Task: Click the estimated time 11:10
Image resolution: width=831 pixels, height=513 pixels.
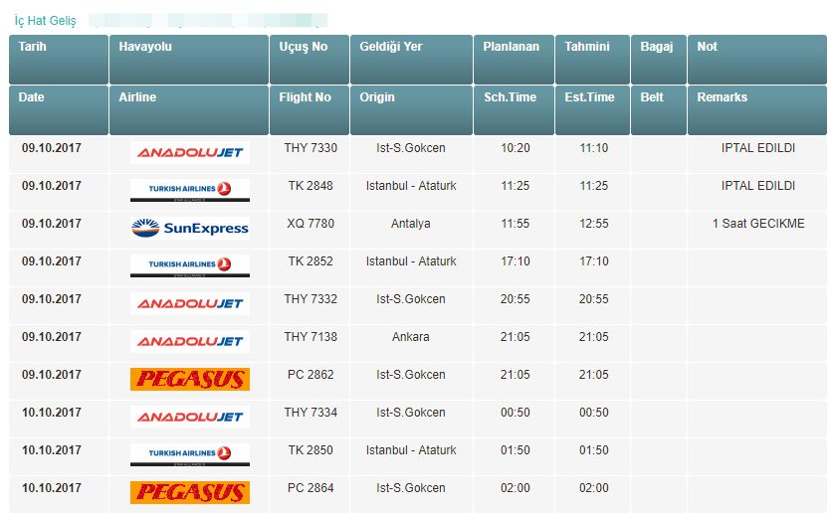Action: click(593, 148)
